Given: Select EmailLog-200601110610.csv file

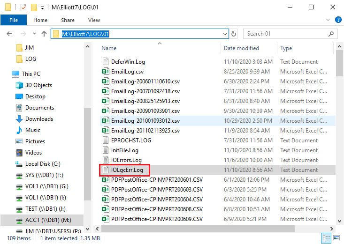Looking at the screenshot, I should 145,81.
